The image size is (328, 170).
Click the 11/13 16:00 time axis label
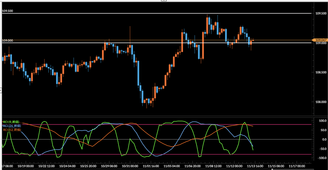tap(255, 166)
